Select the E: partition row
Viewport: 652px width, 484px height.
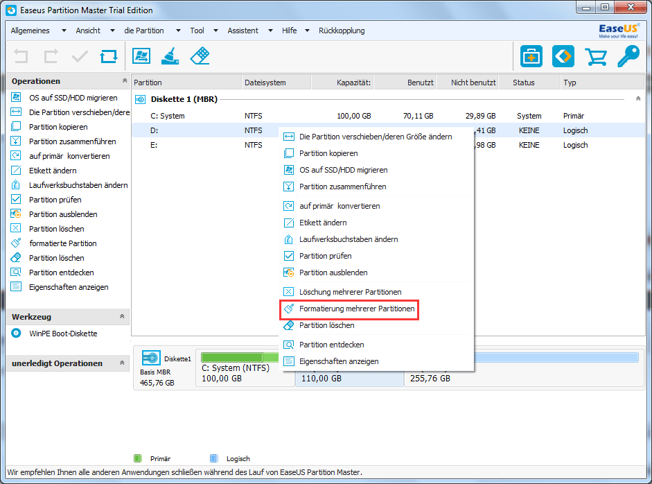tap(387, 145)
